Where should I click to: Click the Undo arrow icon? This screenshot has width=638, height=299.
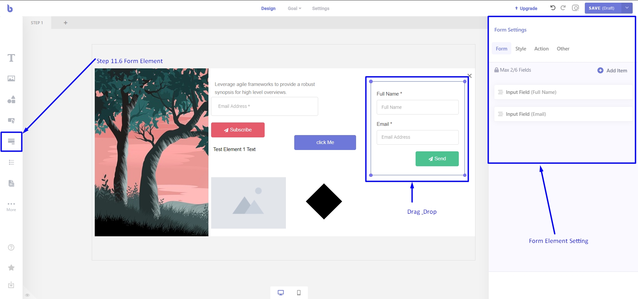tap(553, 8)
